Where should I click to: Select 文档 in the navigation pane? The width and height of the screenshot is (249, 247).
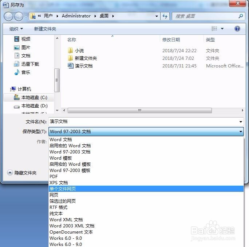pyautogui.click(x=22, y=56)
